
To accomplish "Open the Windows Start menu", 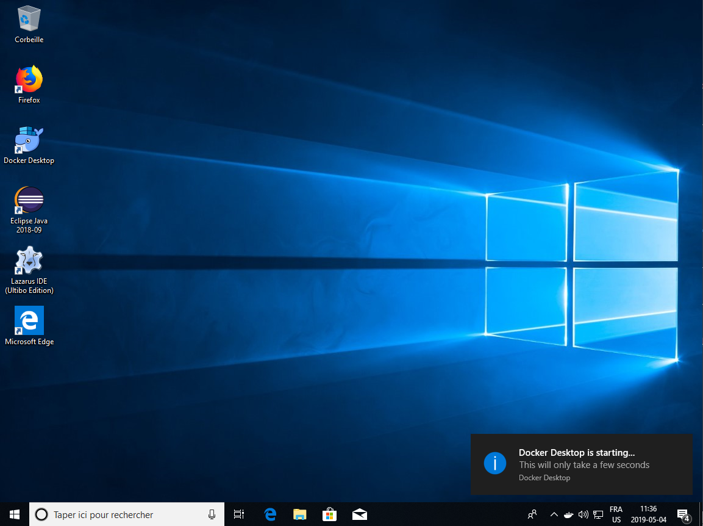I will [15, 514].
